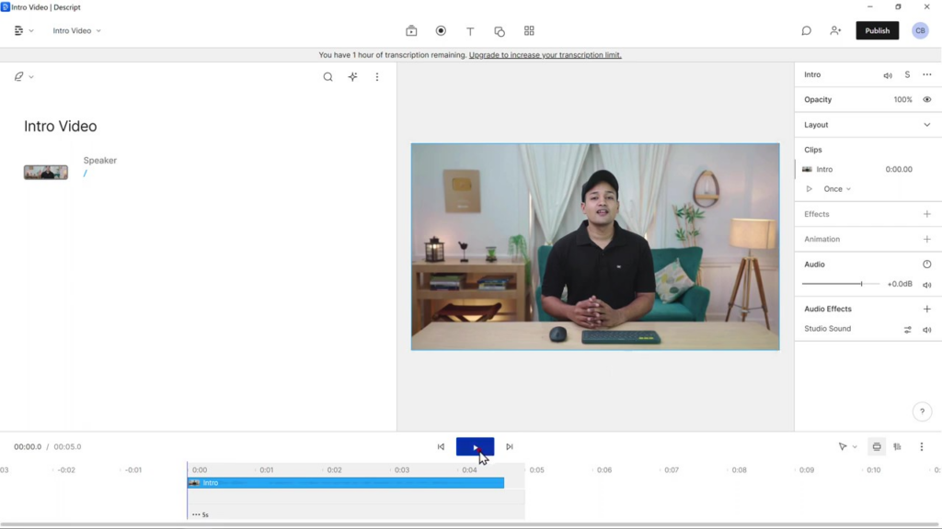This screenshot has width=942, height=529.
Task: Click the +0.0dB volume value
Action: pyautogui.click(x=900, y=284)
